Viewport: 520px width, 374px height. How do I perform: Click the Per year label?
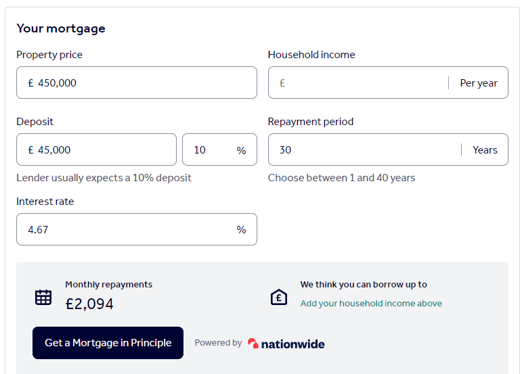[479, 83]
